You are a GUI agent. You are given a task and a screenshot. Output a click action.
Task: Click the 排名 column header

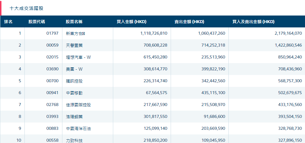8,22
